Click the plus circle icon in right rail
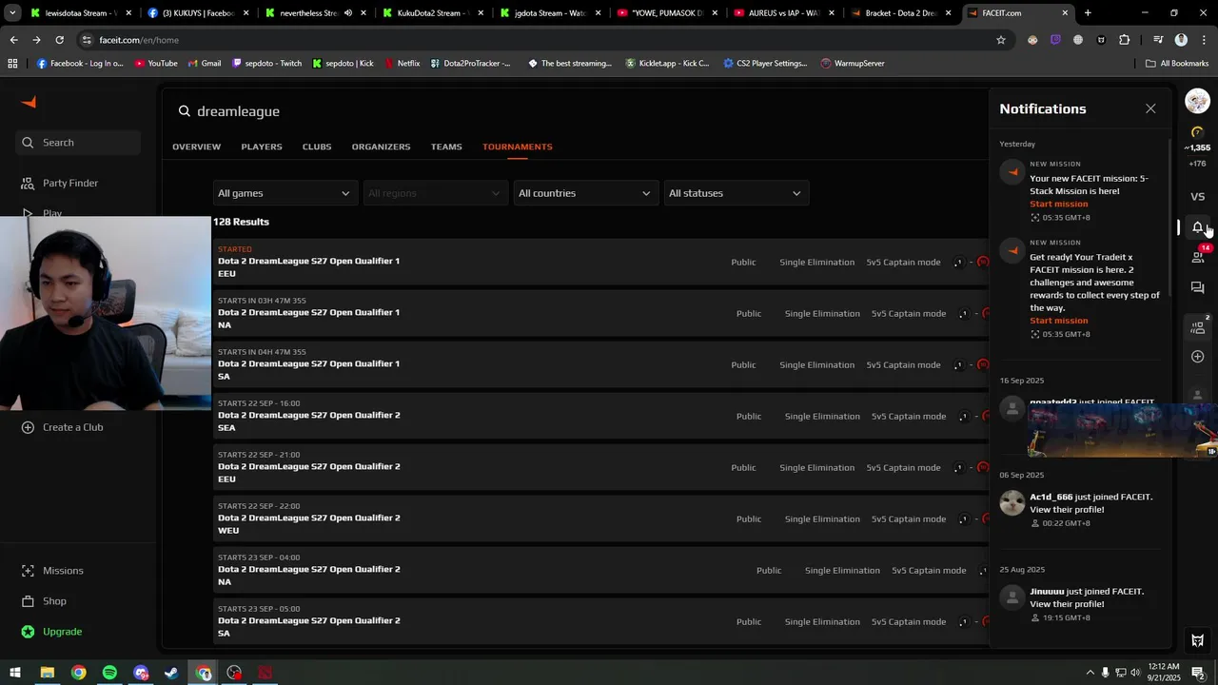Image resolution: width=1218 pixels, height=685 pixels. click(x=1198, y=357)
